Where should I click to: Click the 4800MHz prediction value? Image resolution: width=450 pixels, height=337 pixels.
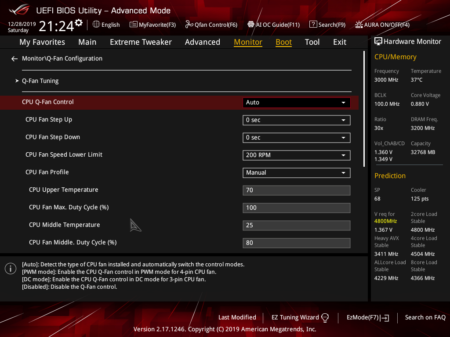385,221
